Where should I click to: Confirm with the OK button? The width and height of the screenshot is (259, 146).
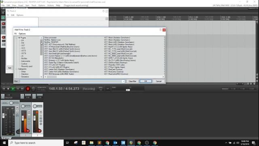(146, 81)
